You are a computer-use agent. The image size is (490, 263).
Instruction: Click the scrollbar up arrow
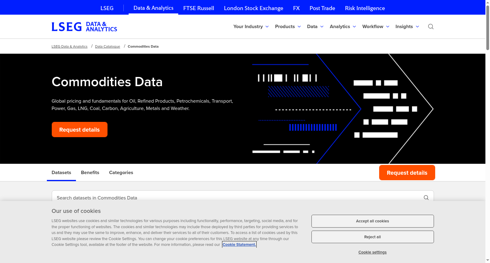tap(488, 2)
